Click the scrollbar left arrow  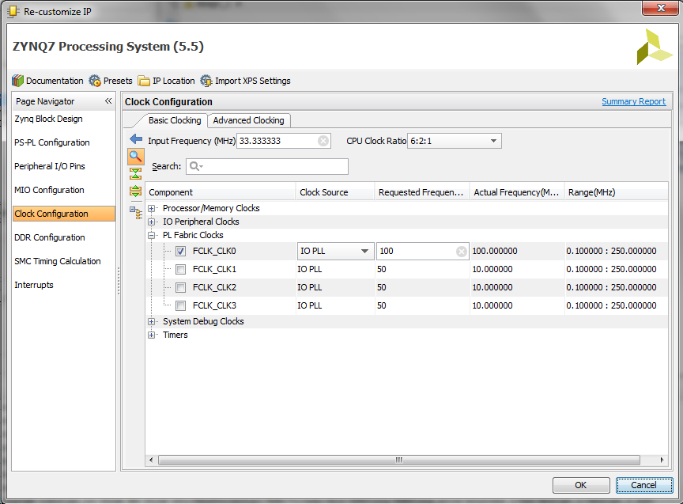(x=151, y=460)
